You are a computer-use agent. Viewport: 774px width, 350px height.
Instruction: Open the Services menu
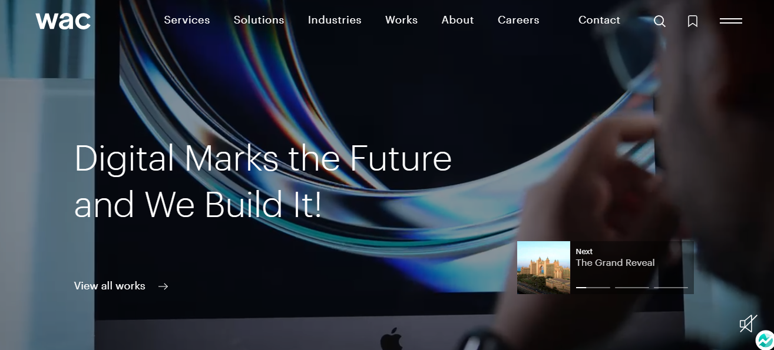(187, 20)
